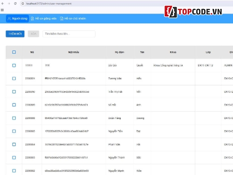Go back with the browser back arrow
Image resolution: width=233 pixels, height=175 pixels.
(x=3, y=3)
